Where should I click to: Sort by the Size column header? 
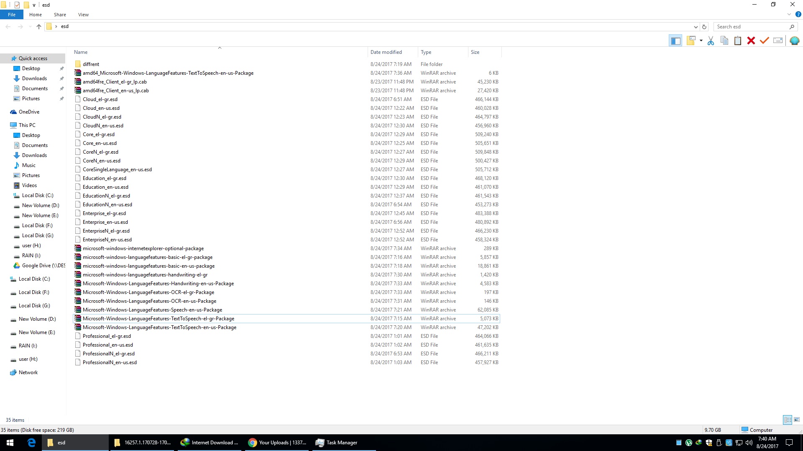pyautogui.click(x=484, y=52)
